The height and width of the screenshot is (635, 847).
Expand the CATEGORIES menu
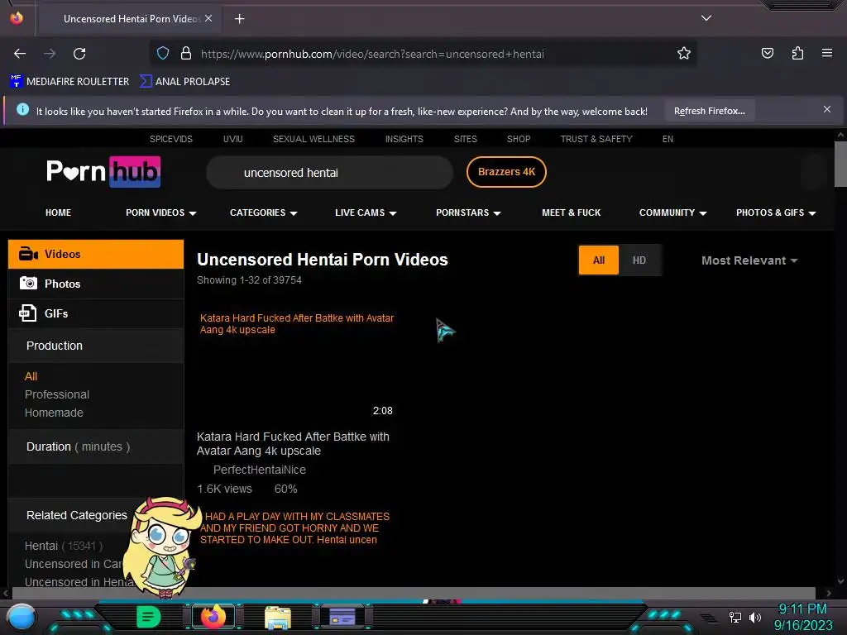[264, 212]
